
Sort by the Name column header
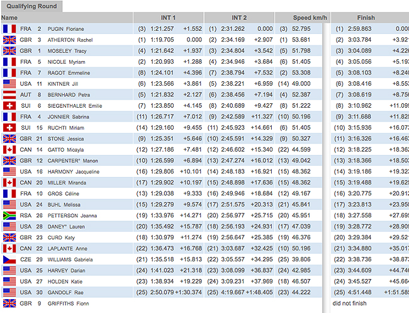[x=10, y=18]
